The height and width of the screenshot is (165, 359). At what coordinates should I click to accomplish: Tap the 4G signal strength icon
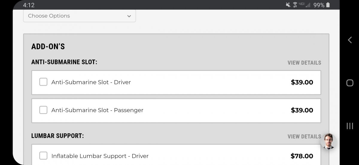pyautogui.click(x=304, y=5)
